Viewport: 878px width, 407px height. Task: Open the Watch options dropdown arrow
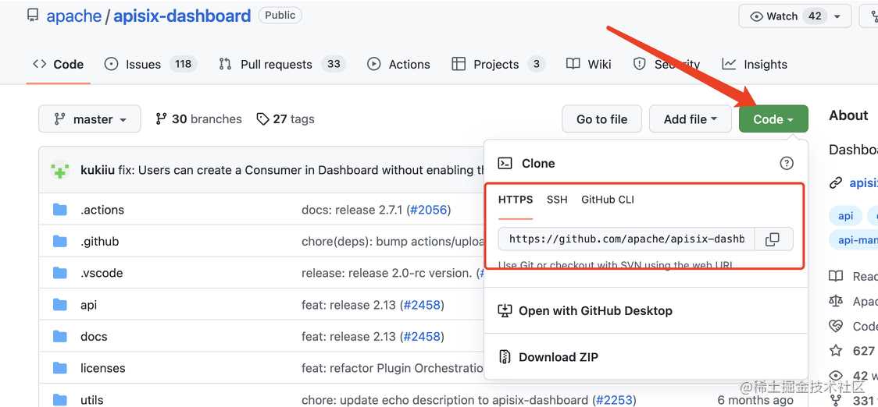click(x=837, y=16)
